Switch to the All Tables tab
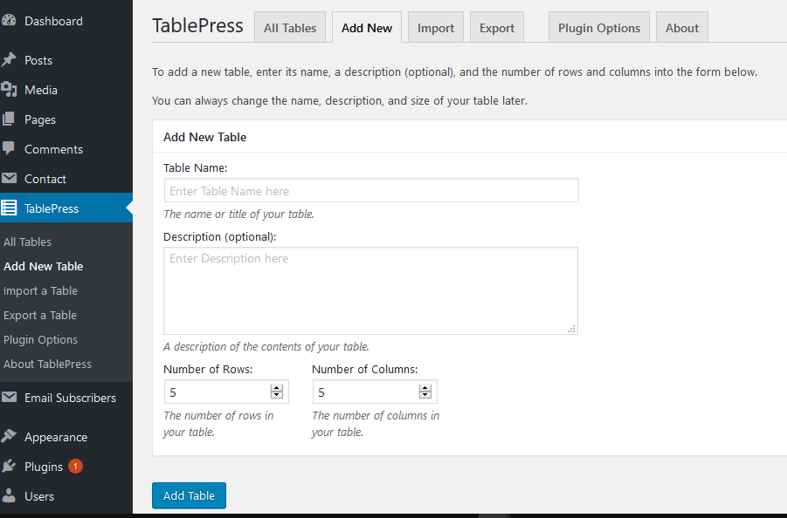787x518 pixels. pyautogui.click(x=290, y=27)
